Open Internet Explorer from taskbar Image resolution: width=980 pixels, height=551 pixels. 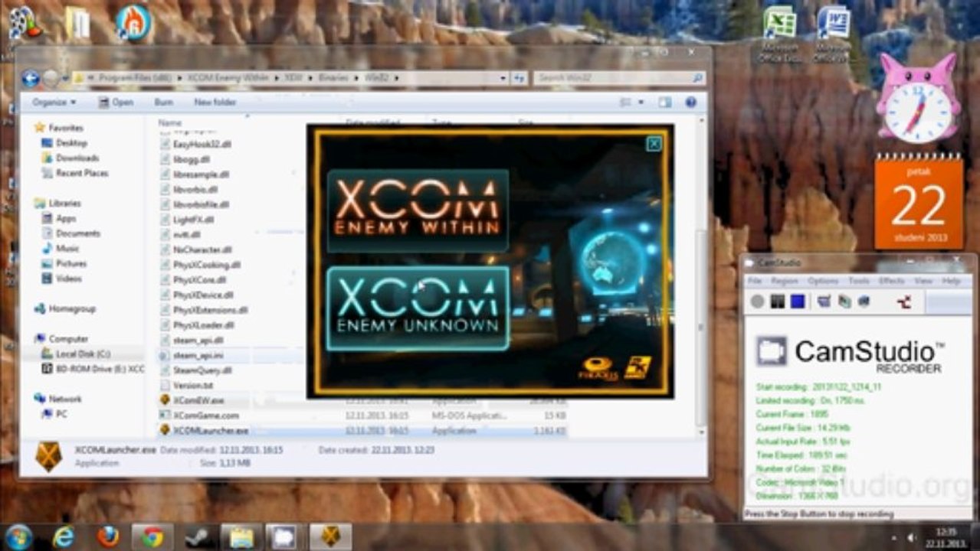pyautogui.click(x=64, y=537)
